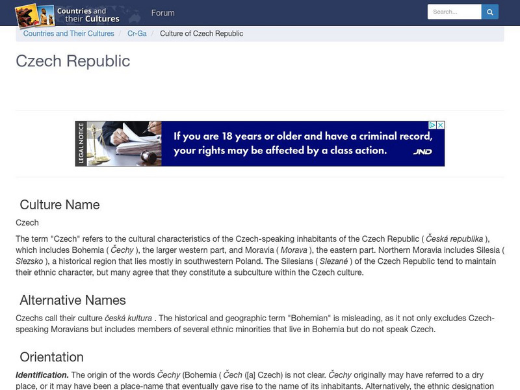Image resolution: width=520 pixels, height=390 pixels.
Task: Select the search magnifying glass icon
Action: [x=489, y=11]
